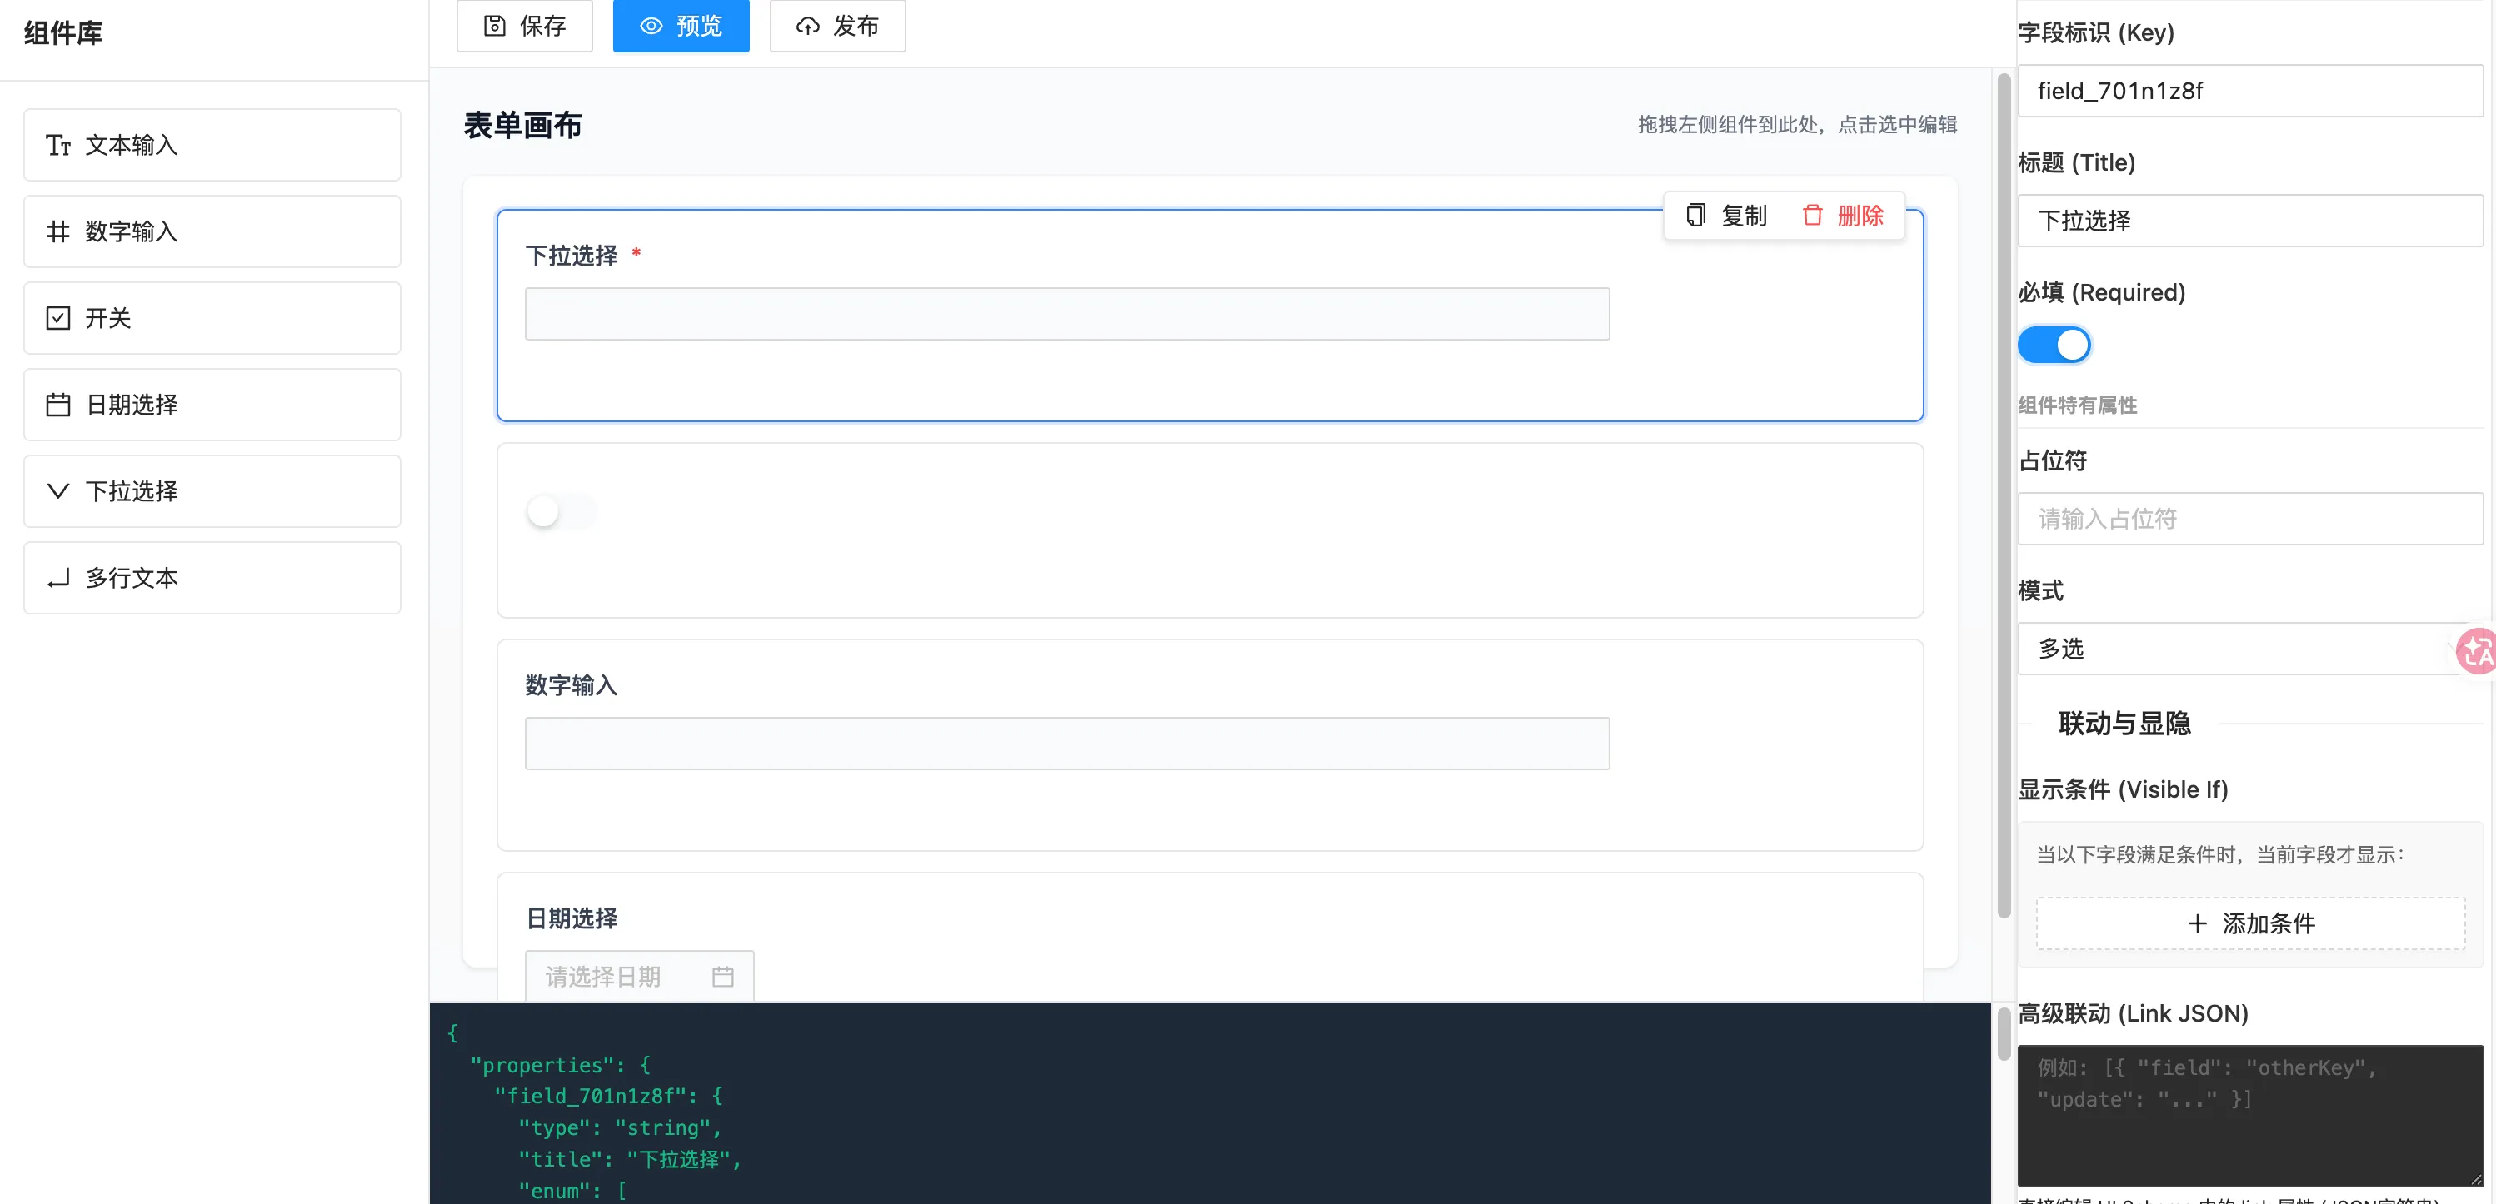Click the plus icon in add condition
This screenshot has height=1204, width=2496.
pos(2198,923)
